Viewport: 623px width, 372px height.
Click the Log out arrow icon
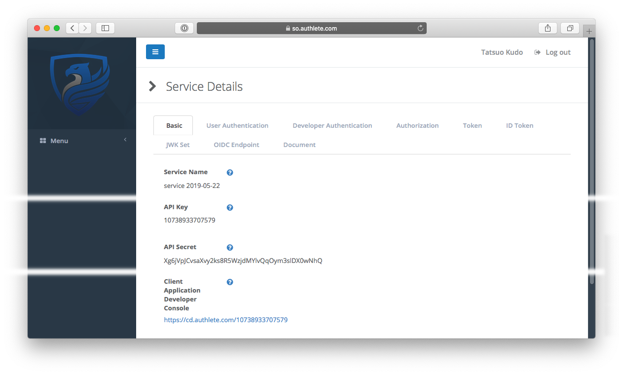(x=538, y=52)
